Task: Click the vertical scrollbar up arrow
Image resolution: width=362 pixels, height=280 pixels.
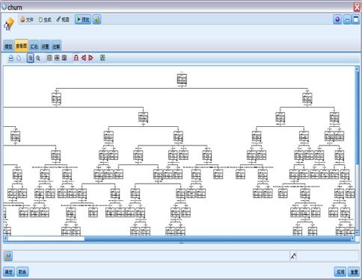Action: tap(357, 69)
